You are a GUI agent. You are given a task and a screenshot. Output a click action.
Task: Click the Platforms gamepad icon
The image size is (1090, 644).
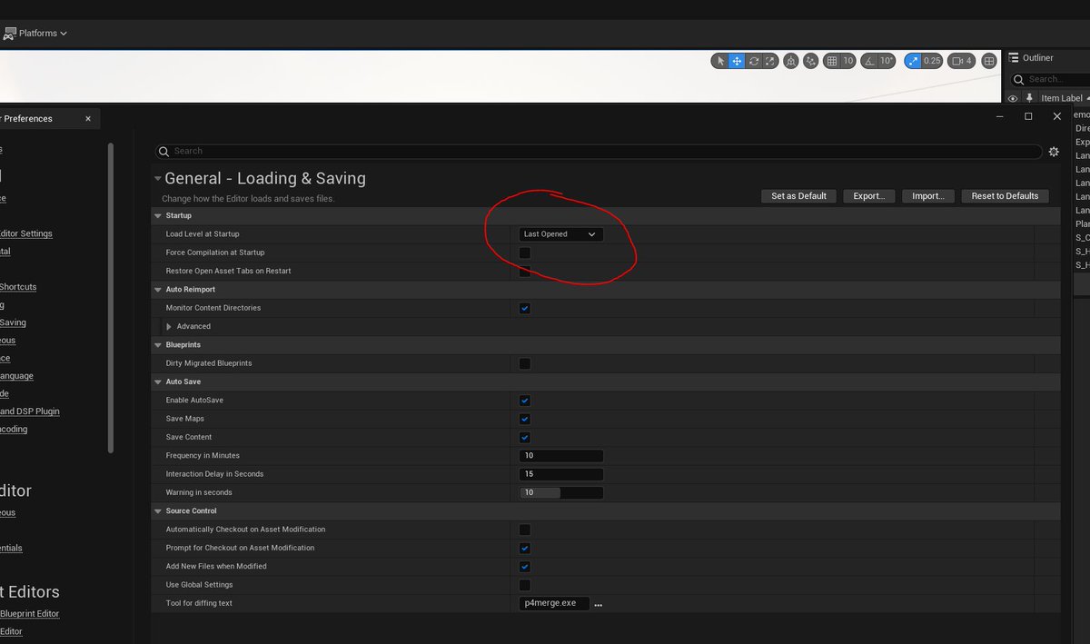[x=9, y=34]
